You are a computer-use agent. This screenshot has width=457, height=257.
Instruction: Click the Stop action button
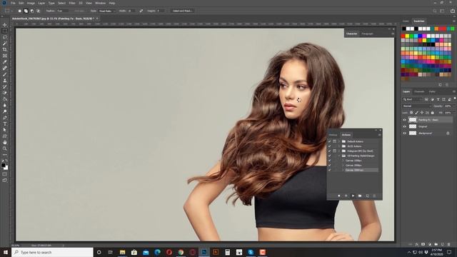tap(339, 196)
